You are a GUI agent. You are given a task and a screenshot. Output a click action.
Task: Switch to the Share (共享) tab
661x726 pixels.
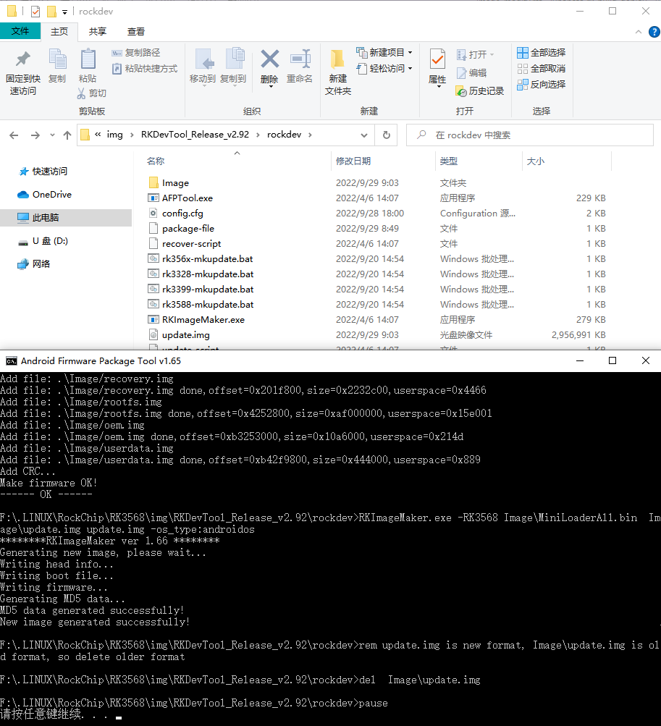click(x=98, y=32)
